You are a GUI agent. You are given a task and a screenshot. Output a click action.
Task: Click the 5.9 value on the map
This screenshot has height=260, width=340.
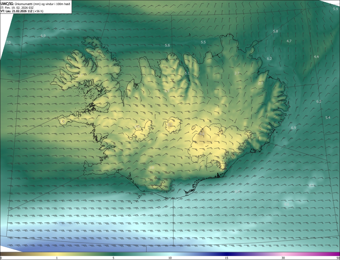tap(335, 9)
